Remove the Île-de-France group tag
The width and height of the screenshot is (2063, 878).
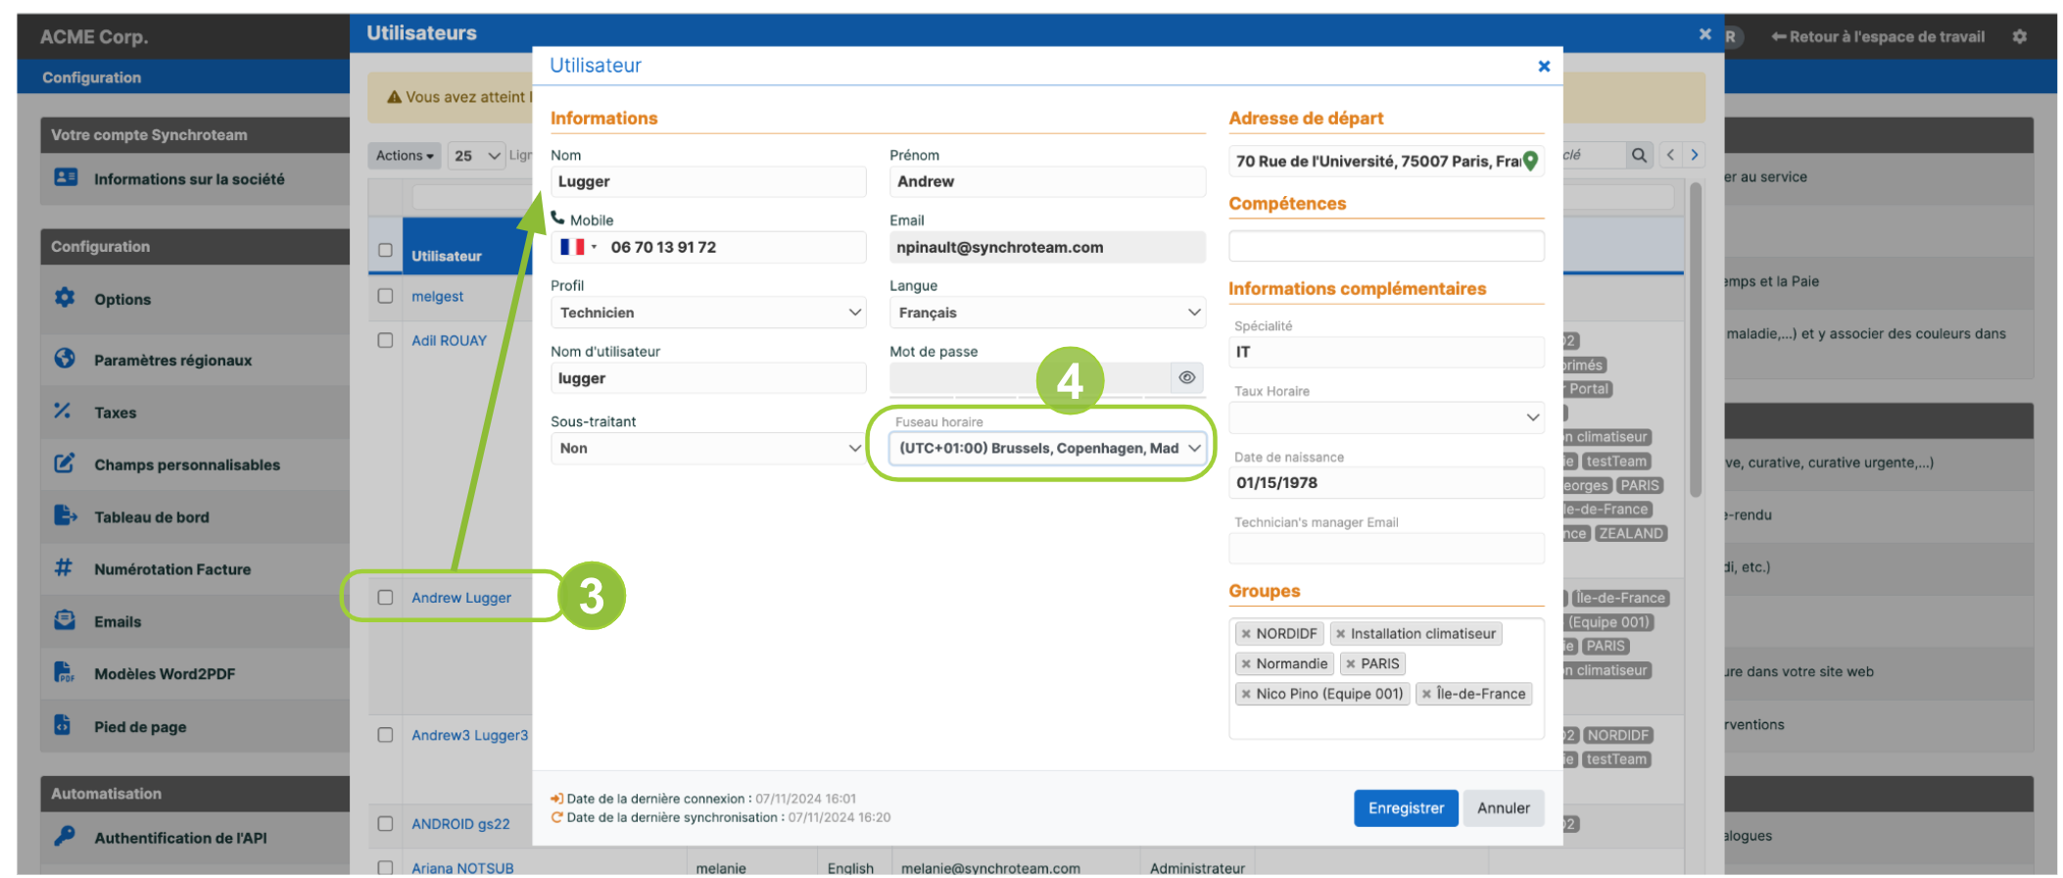[1426, 694]
